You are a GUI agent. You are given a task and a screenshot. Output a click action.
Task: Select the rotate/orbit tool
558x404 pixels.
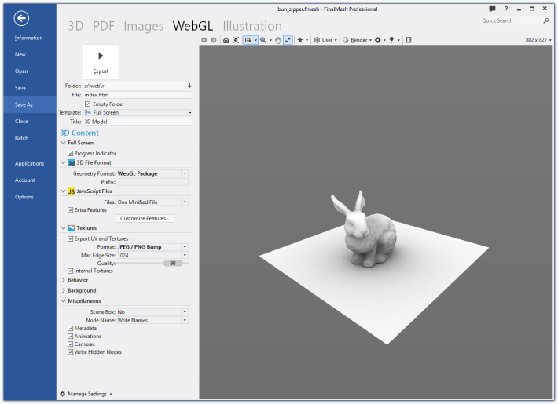(x=248, y=40)
